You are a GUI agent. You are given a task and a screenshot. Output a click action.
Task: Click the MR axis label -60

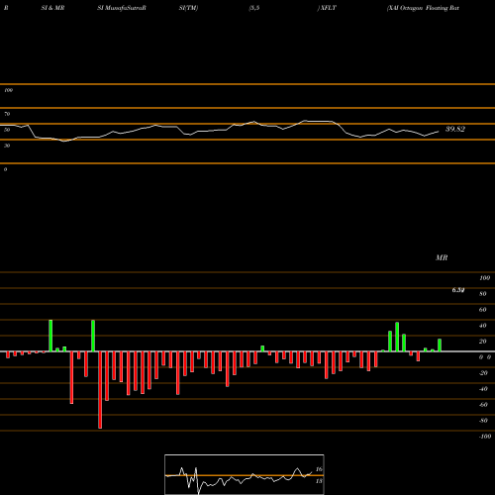[483, 405]
